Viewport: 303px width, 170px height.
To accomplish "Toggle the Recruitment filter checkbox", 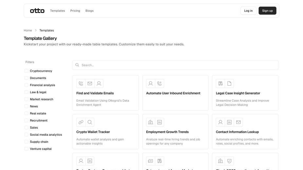I will pyautogui.click(x=27, y=120).
